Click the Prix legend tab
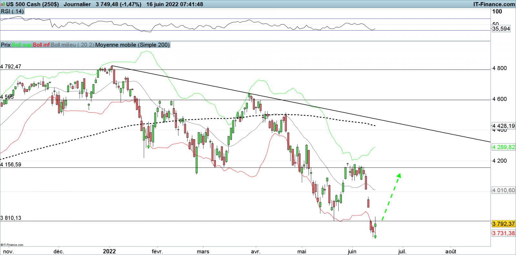Viewport: 516px width, 255px height. tap(6, 45)
